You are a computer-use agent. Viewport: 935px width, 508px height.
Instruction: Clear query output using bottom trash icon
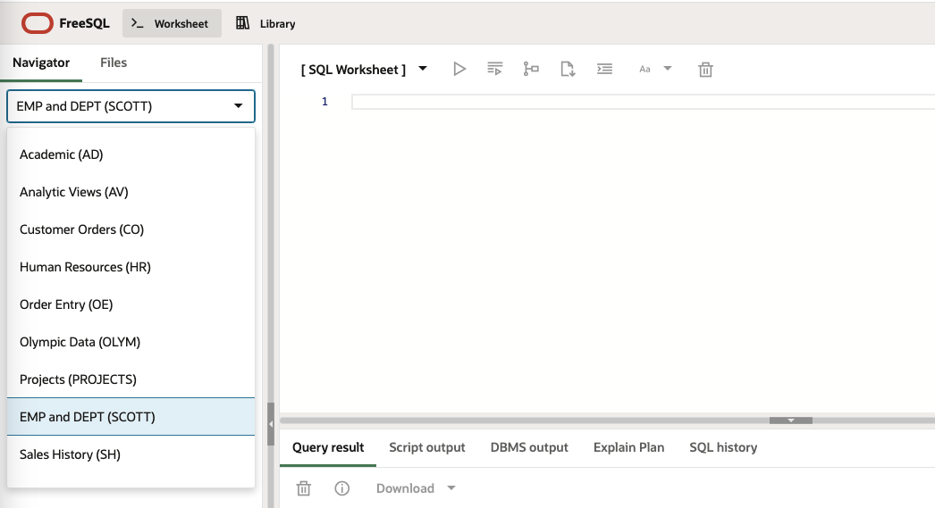click(x=304, y=488)
